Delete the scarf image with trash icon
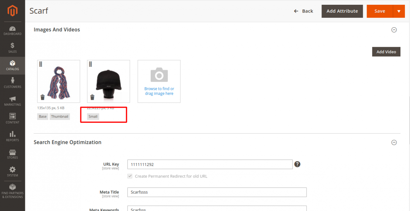 point(42,97)
